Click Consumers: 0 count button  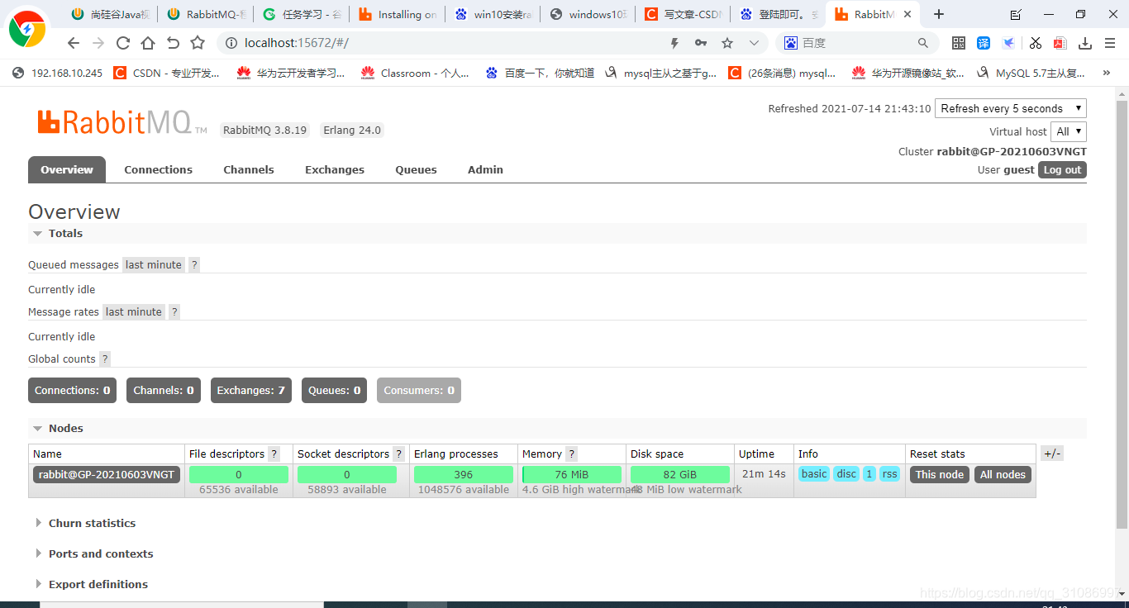[419, 391]
